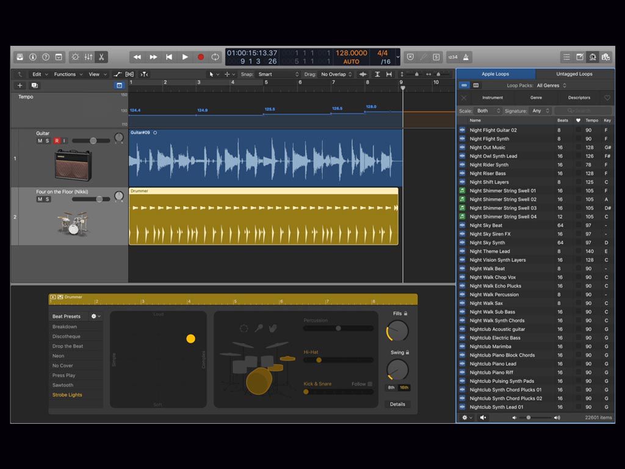Open the media Browsers icon
Image resolution: width=625 pixels, height=469 pixels.
(x=606, y=57)
